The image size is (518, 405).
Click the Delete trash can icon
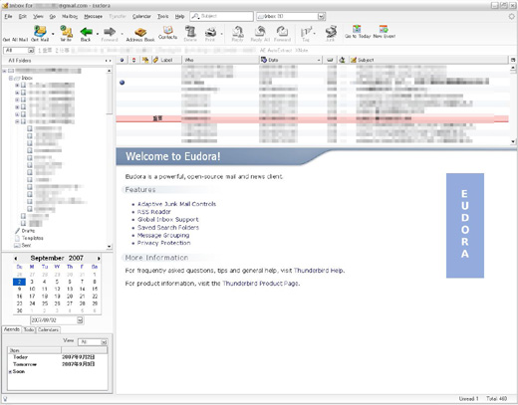(190, 32)
